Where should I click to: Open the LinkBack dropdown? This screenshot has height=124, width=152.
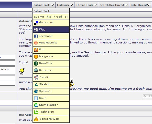pos(65,5)
